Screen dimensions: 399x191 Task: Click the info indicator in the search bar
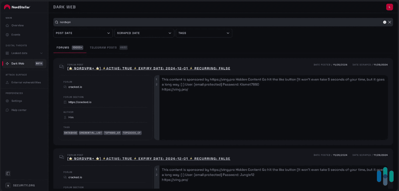coord(384,22)
